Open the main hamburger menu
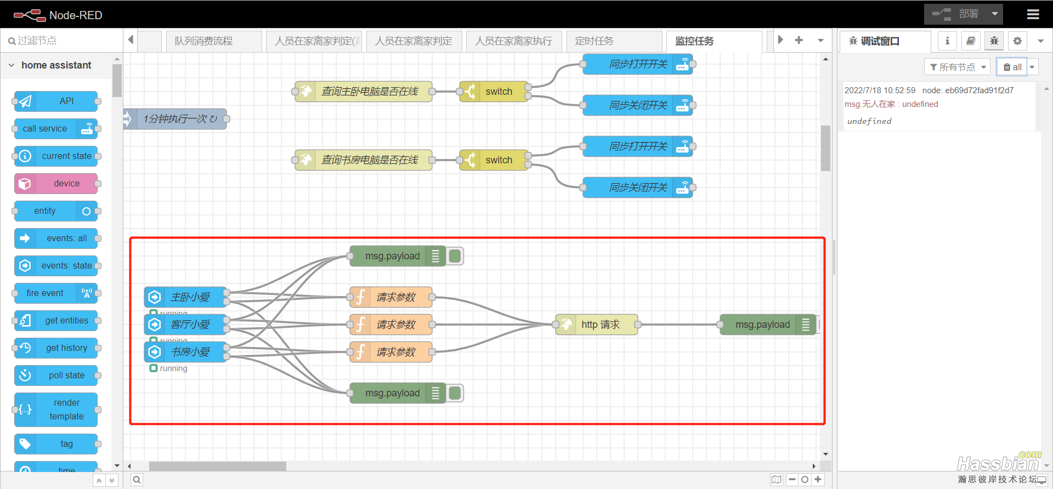1053x489 pixels. point(1033,15)
